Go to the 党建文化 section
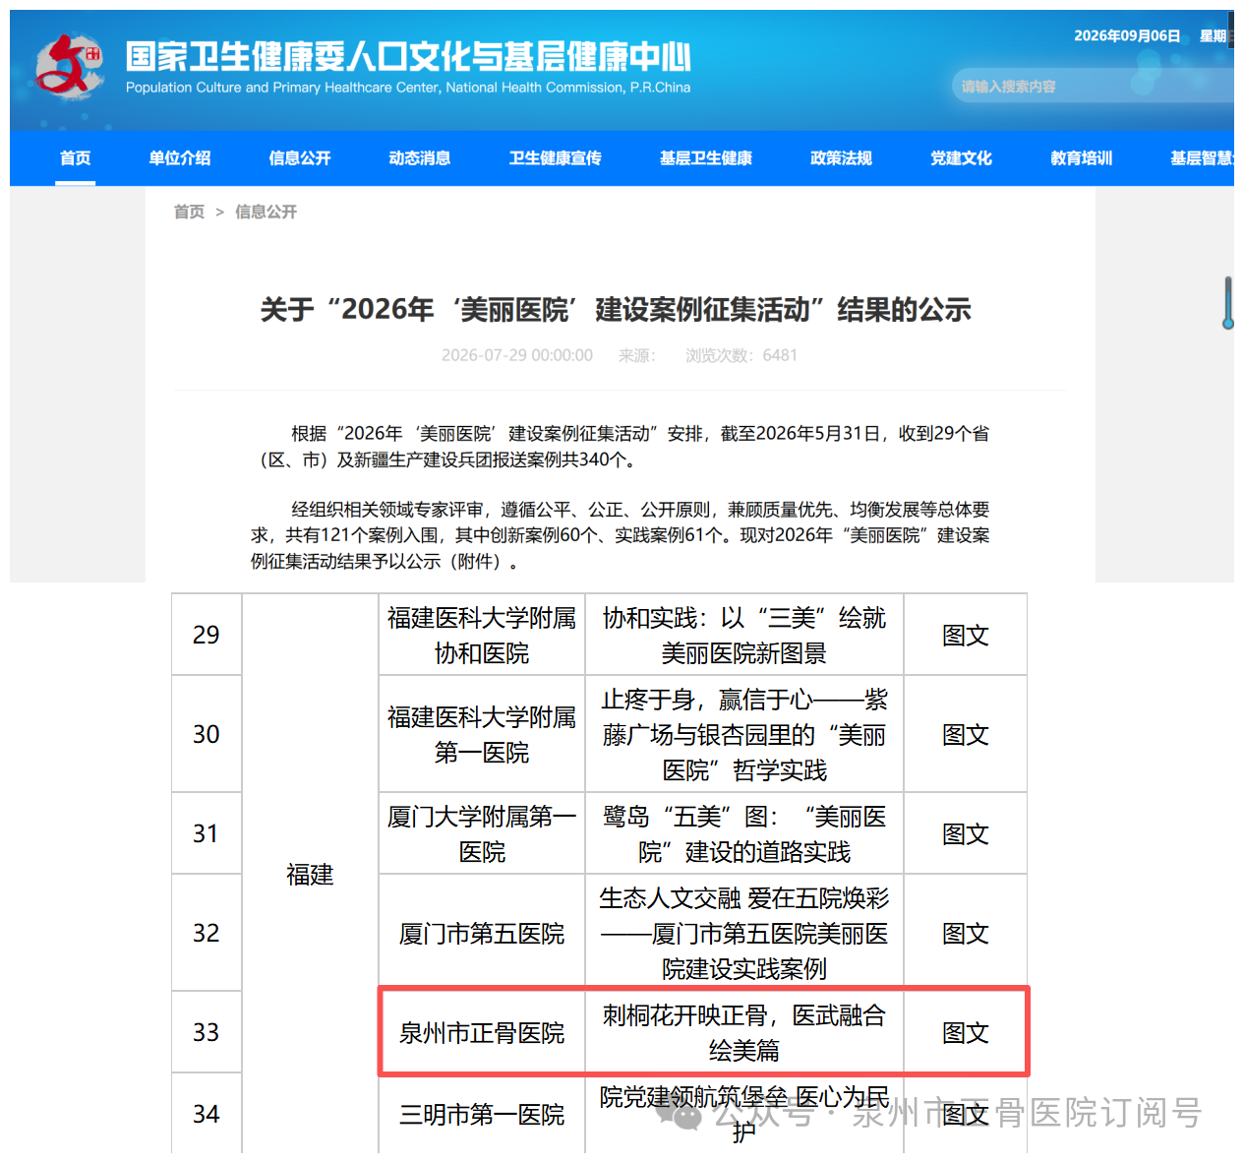1244x1163 pixels. pyautogui.click(x=962, y=158)
